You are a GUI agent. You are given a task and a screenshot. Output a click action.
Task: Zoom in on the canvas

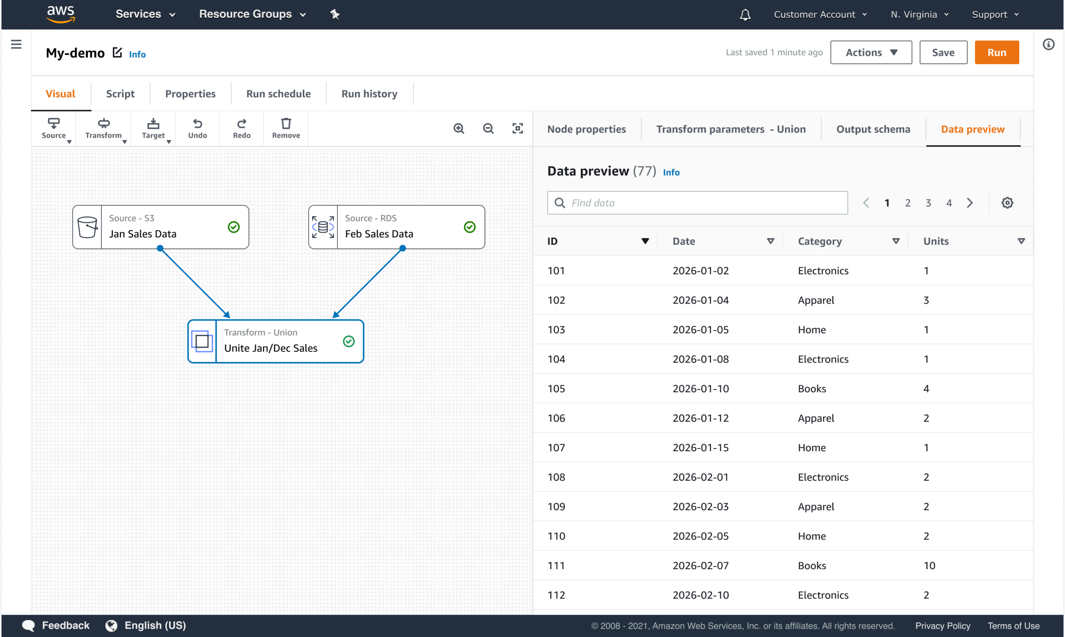coord(458,128)
